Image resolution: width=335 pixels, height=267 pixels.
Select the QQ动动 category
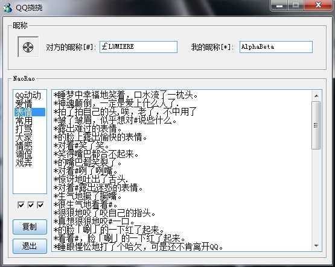point(28,95)
